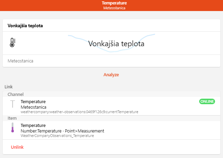The image size is (223, 158).
Task: Select the weathercompany channel UID text
Action: click(x=79, y=112)
